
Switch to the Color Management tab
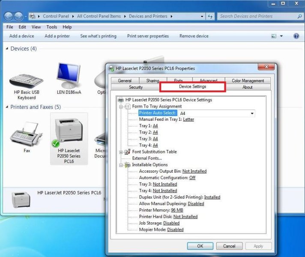click(248, 81)
